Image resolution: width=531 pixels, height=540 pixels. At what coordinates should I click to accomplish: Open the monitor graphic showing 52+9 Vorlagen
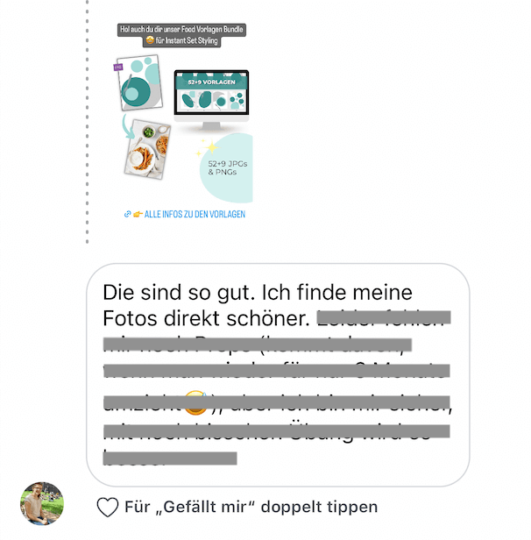coord(211,100)
